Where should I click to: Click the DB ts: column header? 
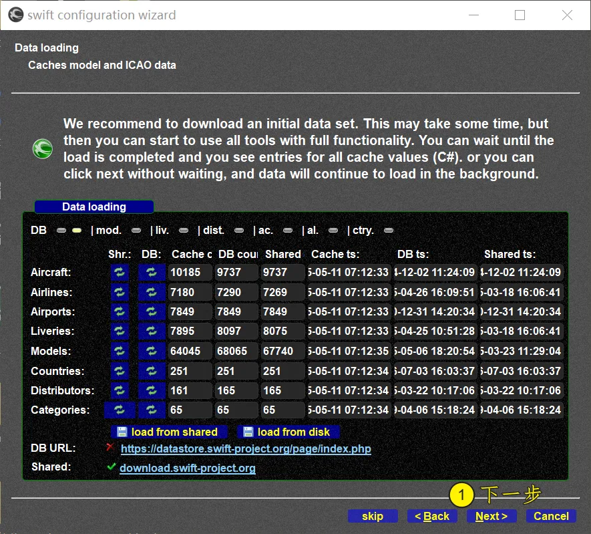coord(413,254)
